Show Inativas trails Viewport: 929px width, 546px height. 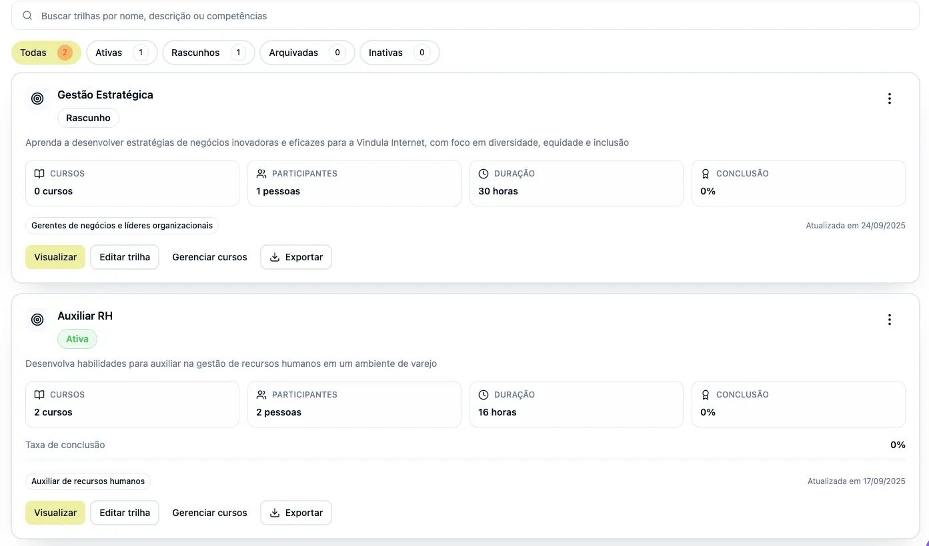tap(399, 53)
